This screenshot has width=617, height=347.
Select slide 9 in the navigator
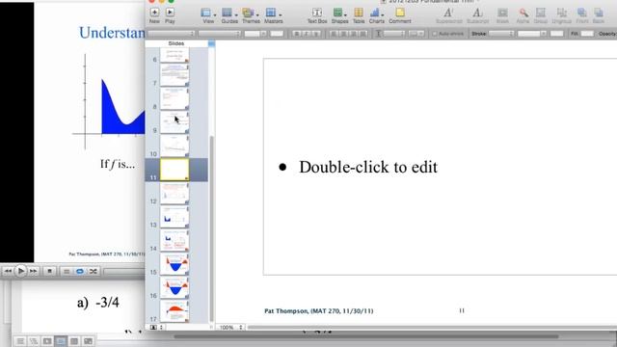click(x=174, y=122)
